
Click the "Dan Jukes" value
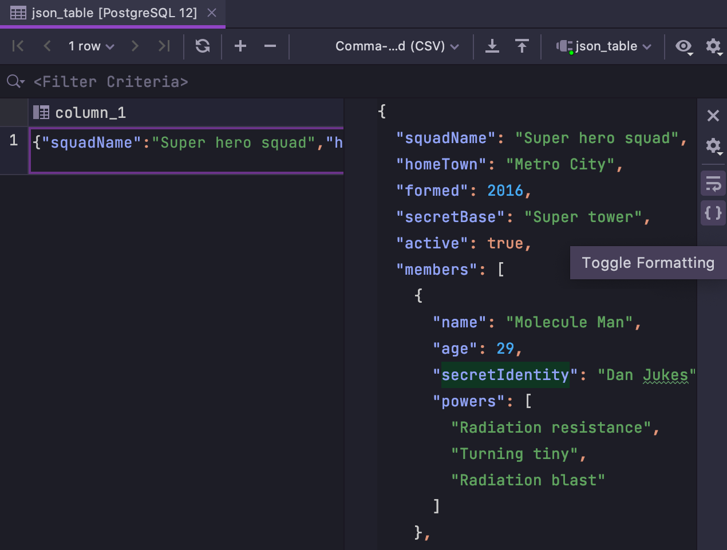click(647, 375)
